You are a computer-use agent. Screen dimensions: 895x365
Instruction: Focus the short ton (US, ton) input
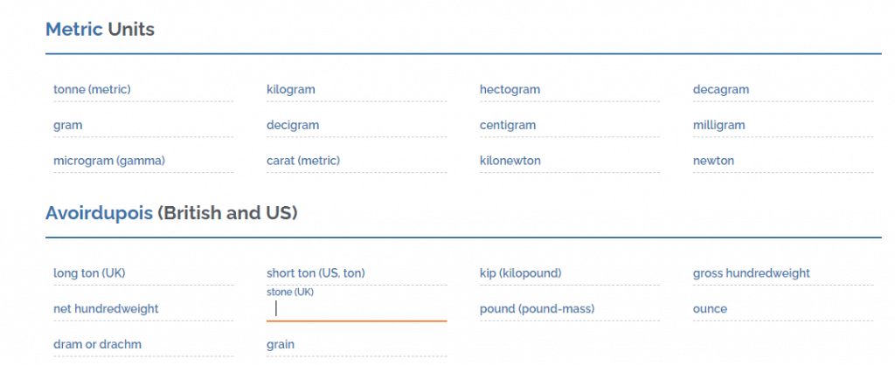click(356, 274)
